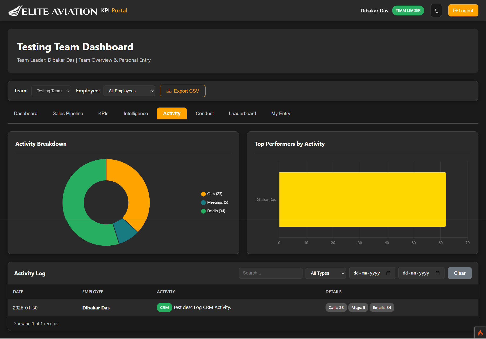
Task: Click the yellow Dibakar Das bar
Action: coord(362,200)
